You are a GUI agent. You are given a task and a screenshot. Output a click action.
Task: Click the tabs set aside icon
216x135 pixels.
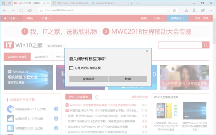(x=3, y=3)
